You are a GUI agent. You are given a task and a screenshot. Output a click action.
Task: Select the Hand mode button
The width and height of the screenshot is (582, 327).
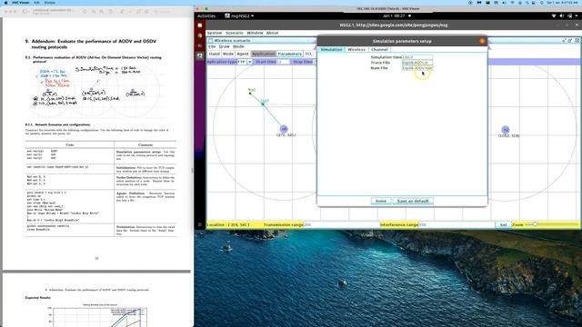pos(215,54)
